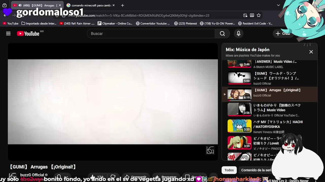Viewport: 325px width, 182px height.
Task: Open the Clipmaker - Online Cu... bookmark
Action: click(115, 24)
